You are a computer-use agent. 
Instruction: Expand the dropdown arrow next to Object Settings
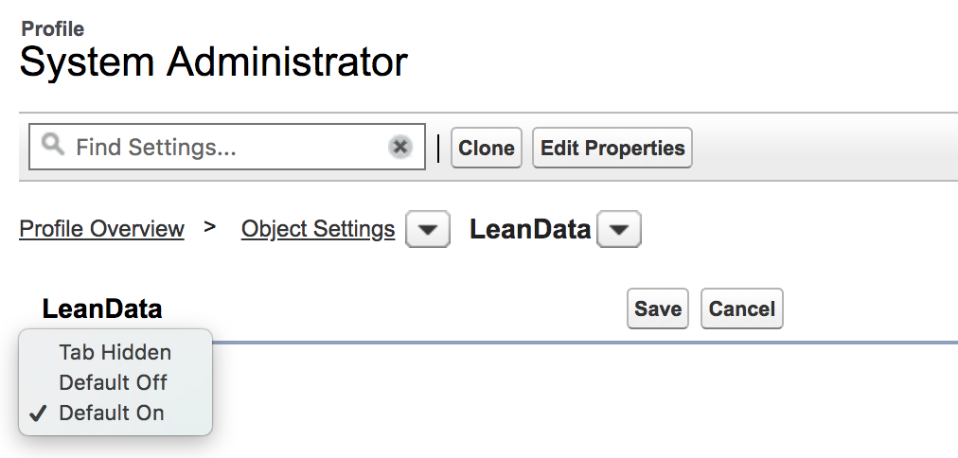pyautogui.click(x=428, y=230)
